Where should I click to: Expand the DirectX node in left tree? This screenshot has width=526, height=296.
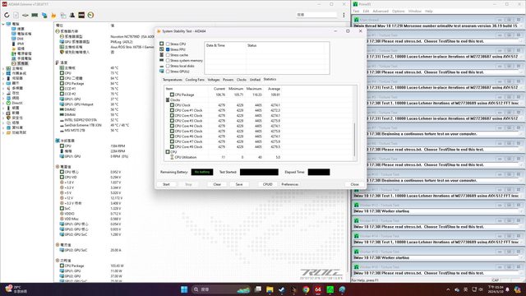click(x=3, y=103)
